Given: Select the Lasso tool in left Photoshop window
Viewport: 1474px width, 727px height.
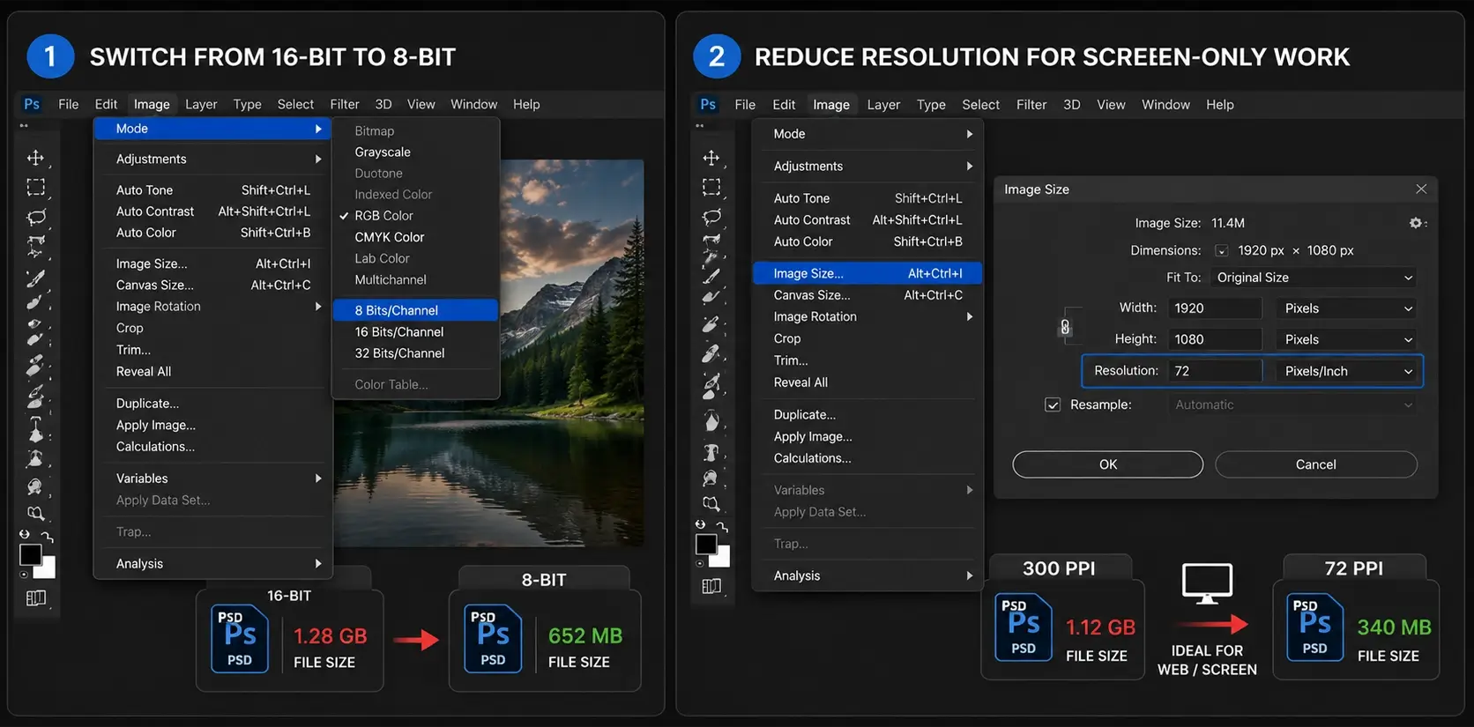Looking at the screenshot, I should (x=36, y=217).
